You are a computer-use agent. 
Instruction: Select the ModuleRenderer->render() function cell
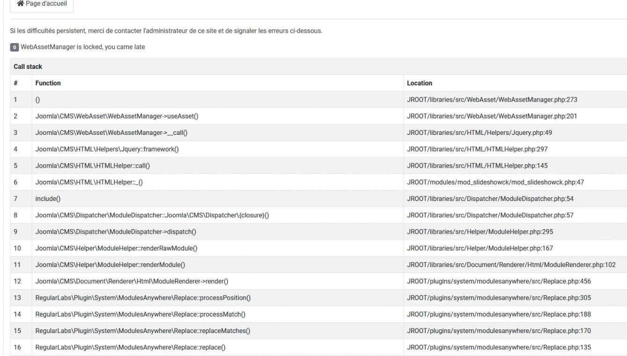pyautogui.click(x=217, y=281)
